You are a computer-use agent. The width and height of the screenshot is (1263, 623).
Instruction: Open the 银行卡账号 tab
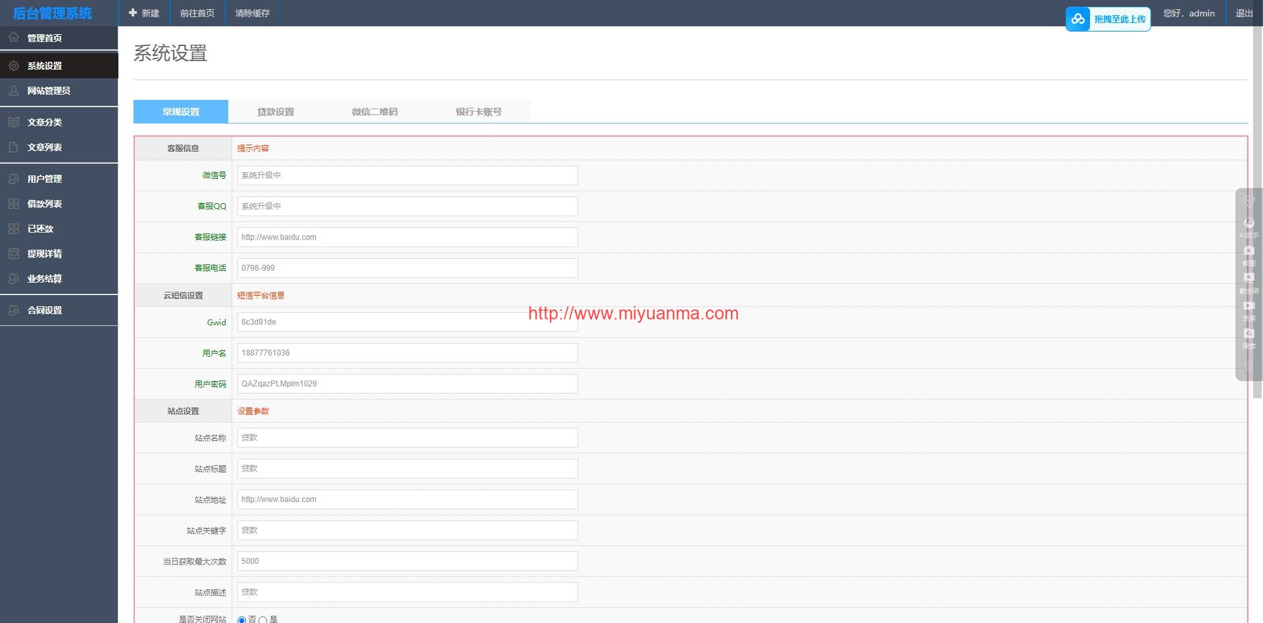coord(478,112)
